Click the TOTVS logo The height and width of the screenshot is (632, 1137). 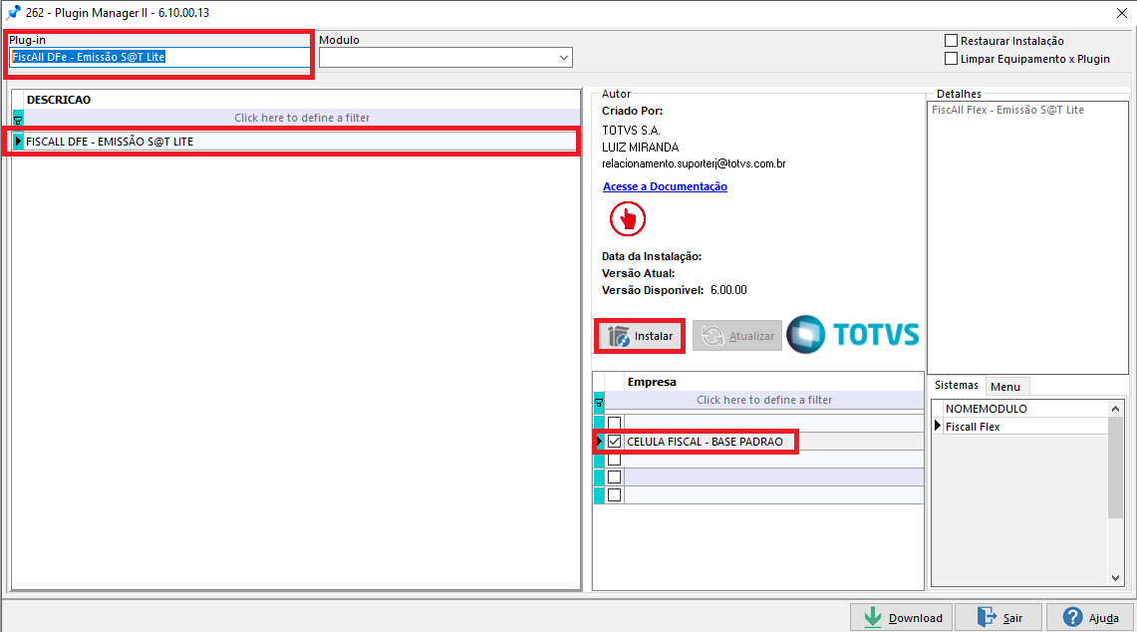click(x=853, y=335)
